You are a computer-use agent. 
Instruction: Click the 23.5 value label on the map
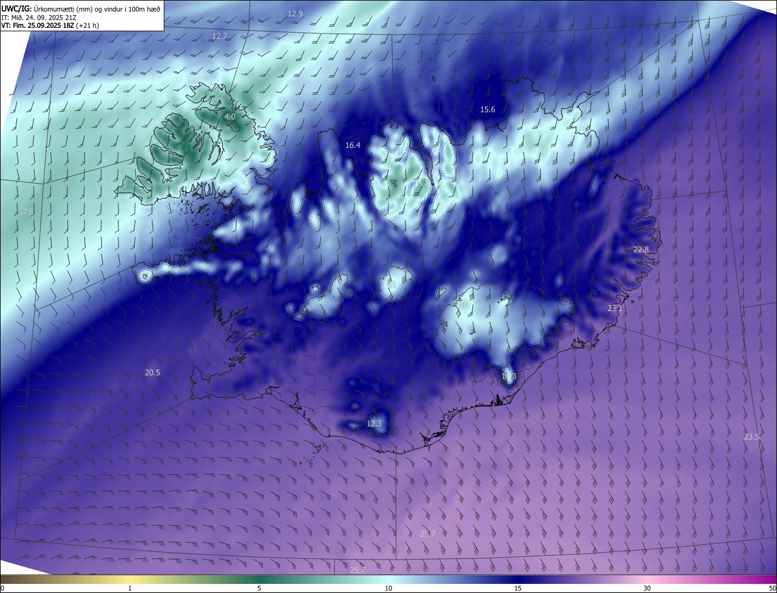[752, 437]
